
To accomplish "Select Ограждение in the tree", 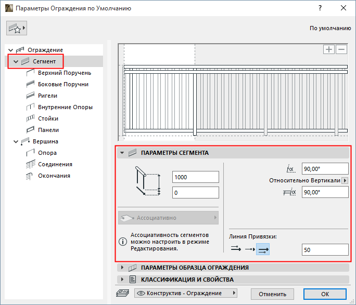I will coord(45,50).
